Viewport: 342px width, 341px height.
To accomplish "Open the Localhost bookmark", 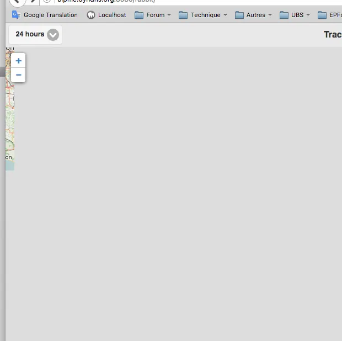I will click(106, 15).
